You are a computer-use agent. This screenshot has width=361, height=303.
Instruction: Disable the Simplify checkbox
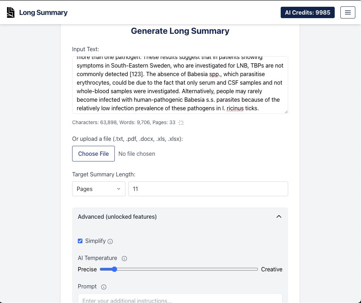click(x=80, y=241)
